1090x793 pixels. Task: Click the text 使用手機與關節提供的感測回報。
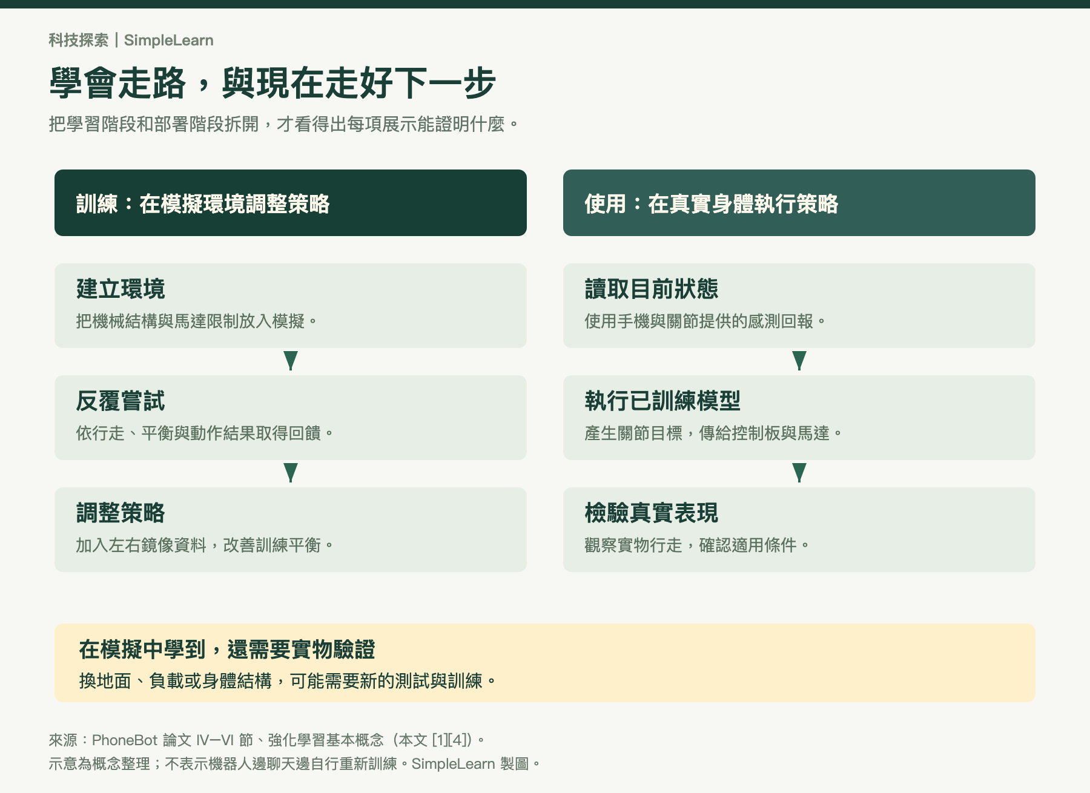(x=705, y=321)
